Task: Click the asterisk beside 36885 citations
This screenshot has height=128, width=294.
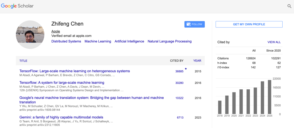Action: pyautogui.click(x=186, y=69)
